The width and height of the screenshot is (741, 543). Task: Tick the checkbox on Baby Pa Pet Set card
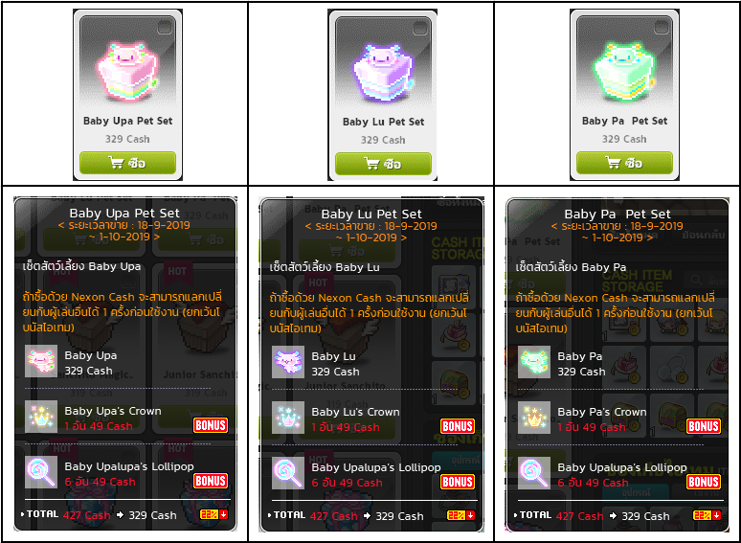pyautogui.click(x=662, y=28)
